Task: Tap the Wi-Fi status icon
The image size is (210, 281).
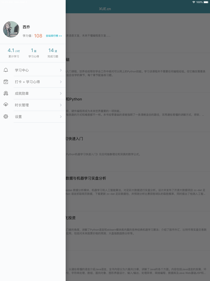Action: coord(194,2)
